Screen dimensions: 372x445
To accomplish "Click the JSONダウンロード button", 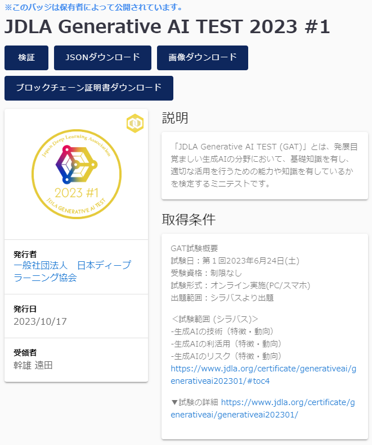I will point(102,58).
